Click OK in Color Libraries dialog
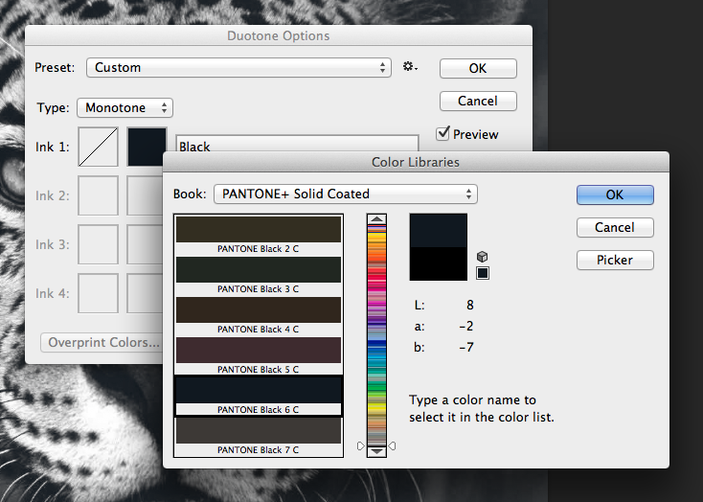The width and height of the screenshot is (703, 502). (615, 194)
